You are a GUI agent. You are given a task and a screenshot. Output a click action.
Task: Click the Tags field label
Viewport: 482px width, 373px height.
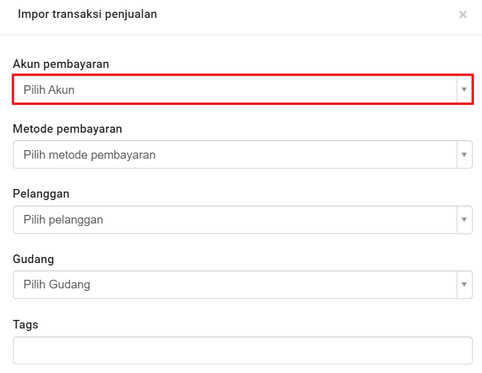click(x=25, y=324)
